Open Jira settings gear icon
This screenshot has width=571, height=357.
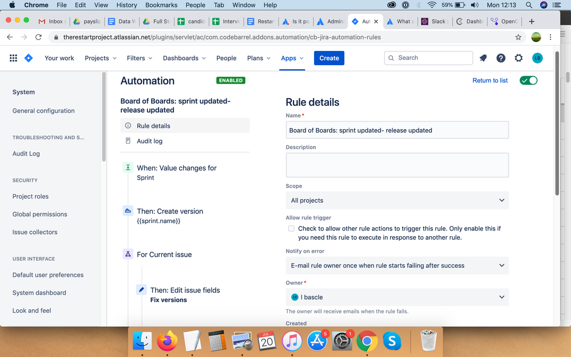[x=518, y=58]
